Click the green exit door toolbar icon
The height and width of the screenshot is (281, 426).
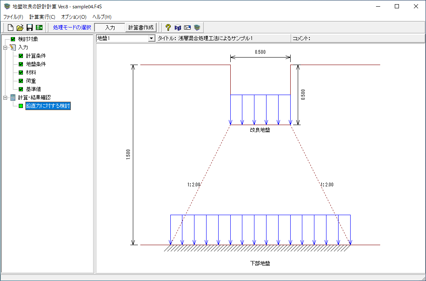tap(39, 28)
